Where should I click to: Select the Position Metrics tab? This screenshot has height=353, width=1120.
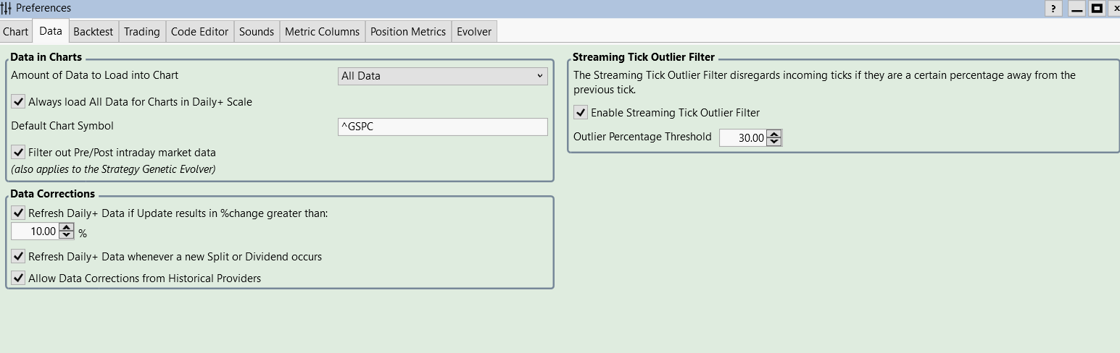[x=407, y=32]
